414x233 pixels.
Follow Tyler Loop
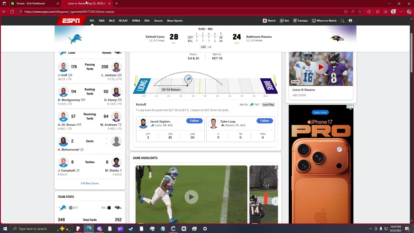265,121
